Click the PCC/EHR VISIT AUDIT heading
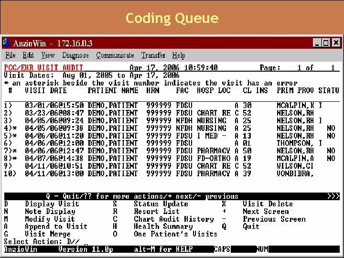This screenshot has width=344, height=258. [43, 67]
